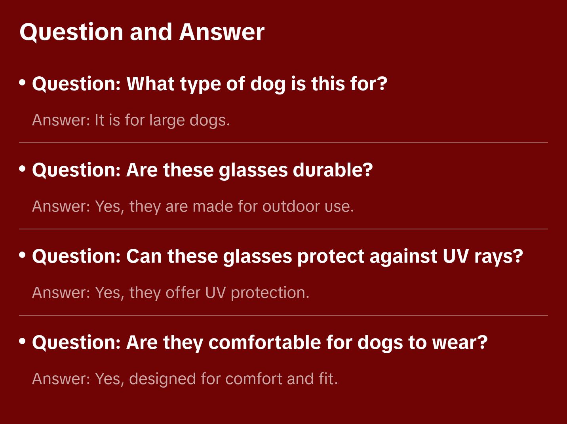
Task: Click the bullet beside the dog type question
Action: click(23, 83)
